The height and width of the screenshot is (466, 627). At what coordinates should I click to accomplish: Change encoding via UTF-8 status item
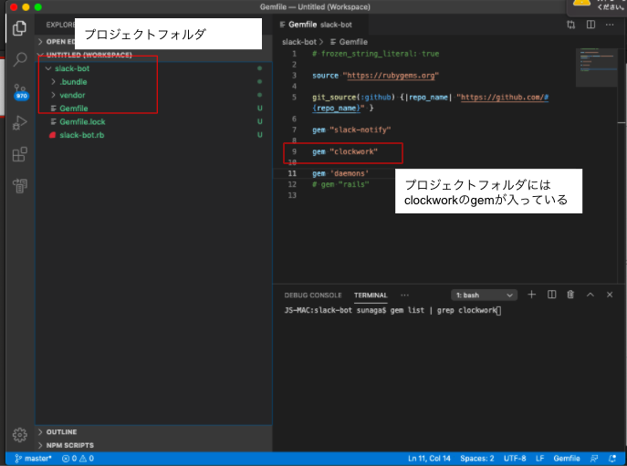pyautogui.click(x=515, y=459)
